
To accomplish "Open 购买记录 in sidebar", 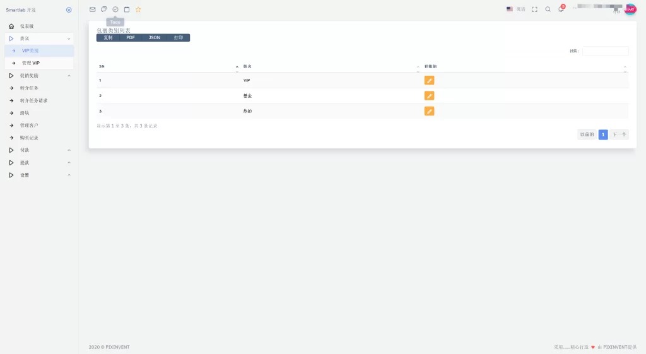I will [29, 138].
